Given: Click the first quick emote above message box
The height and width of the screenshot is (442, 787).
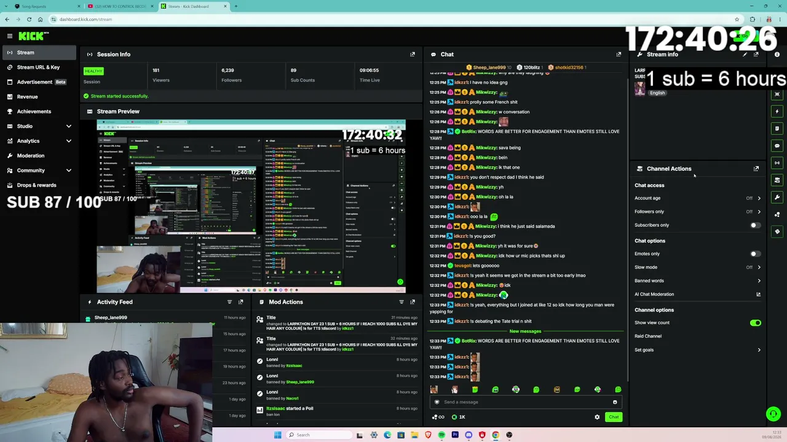Looking at the screenshot, I should click(434, 390).
